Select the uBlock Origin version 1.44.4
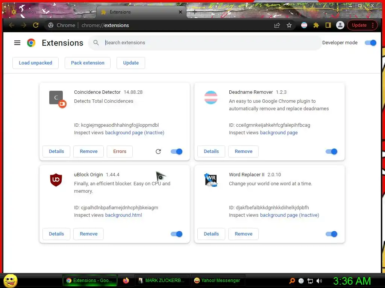385x288 pixels. click(x=112, y=175)
